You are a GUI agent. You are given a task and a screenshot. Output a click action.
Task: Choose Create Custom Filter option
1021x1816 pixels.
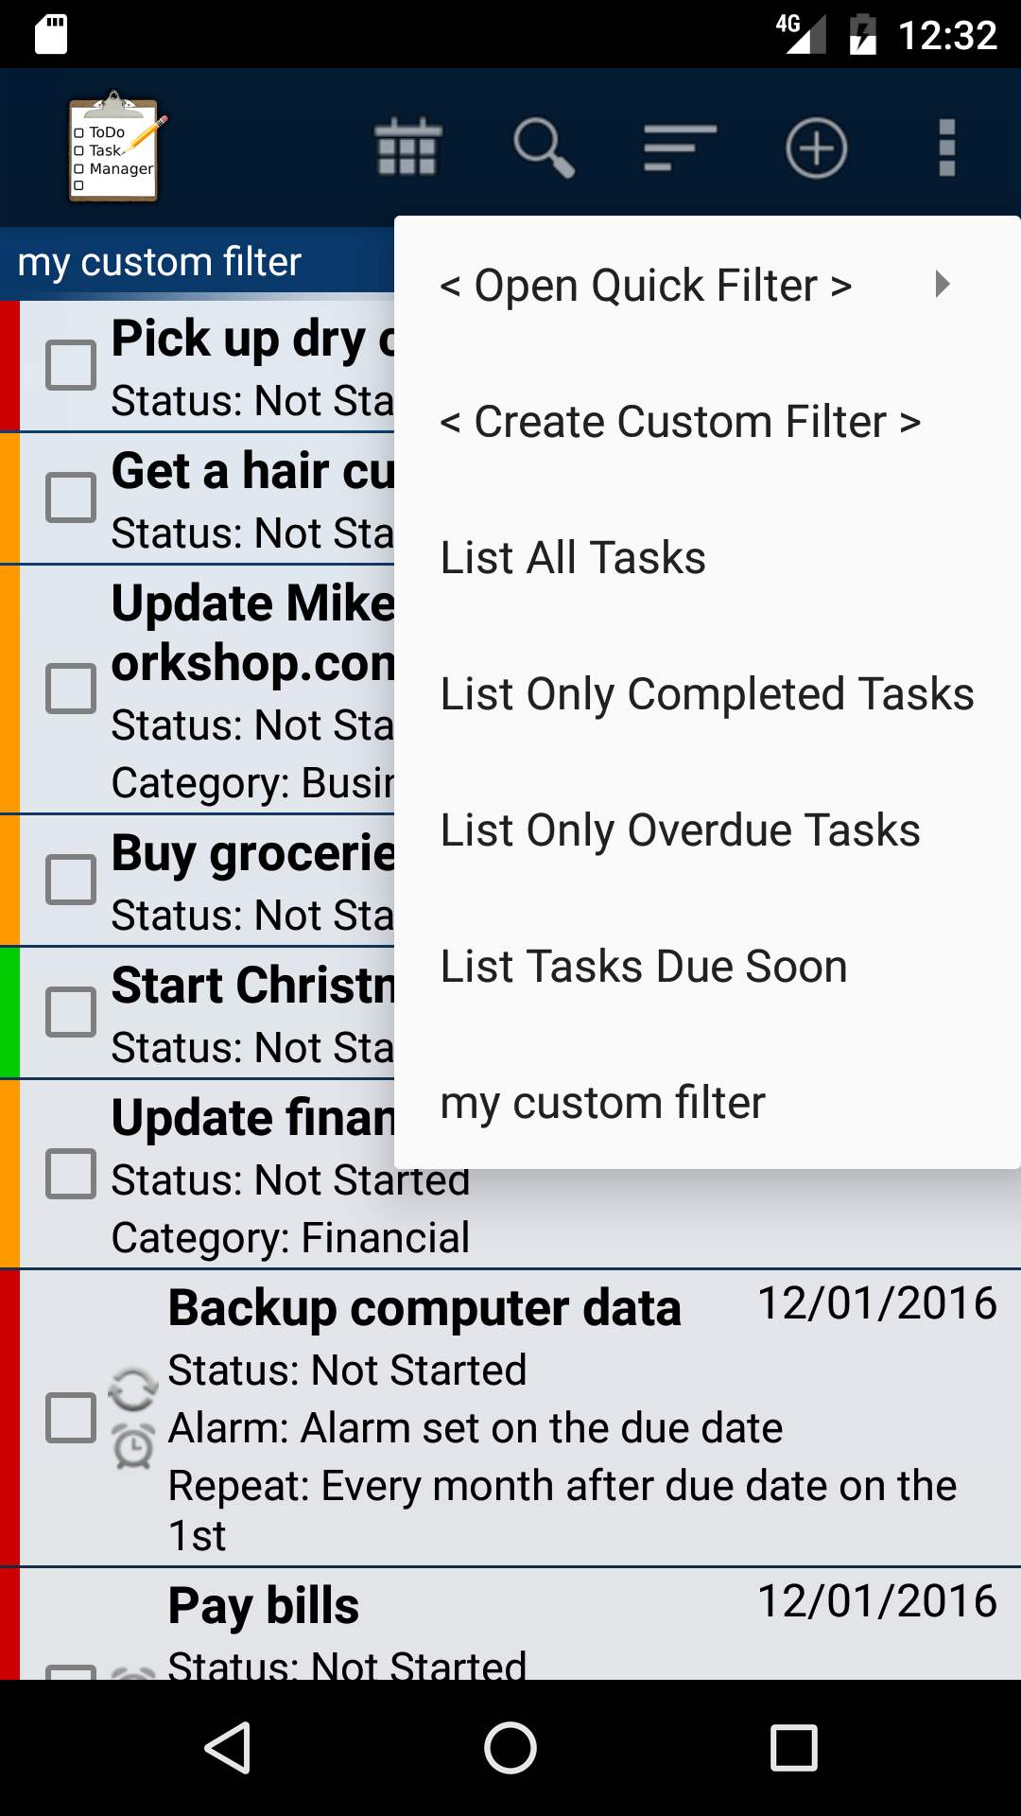(681, 422)
